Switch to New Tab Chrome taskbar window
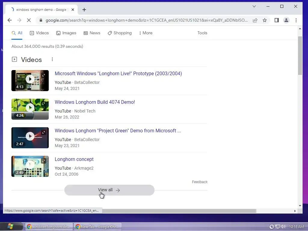Image resolution: width=308 pixels, height=231 pixels. click(x=98, y=226)
